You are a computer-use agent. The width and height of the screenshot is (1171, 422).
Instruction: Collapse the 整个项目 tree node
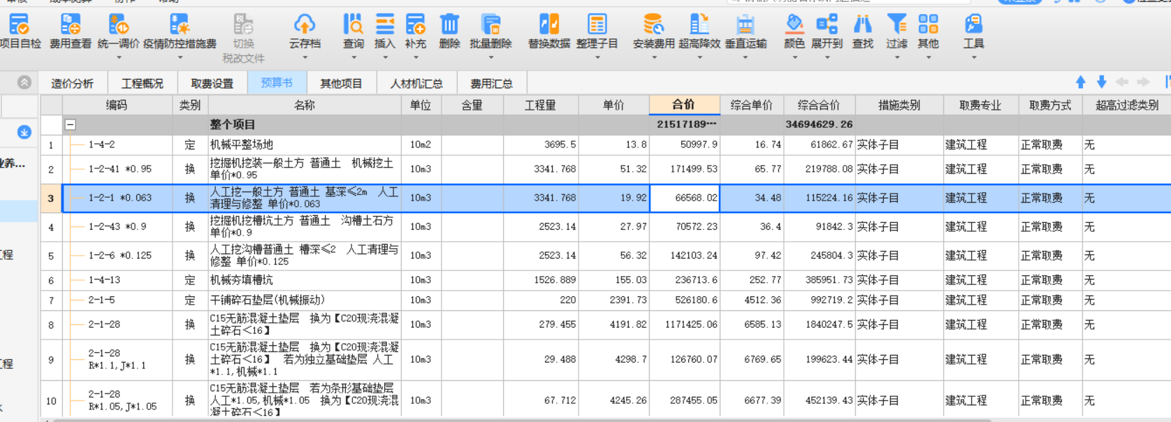pyautogui.click(x=70, y=124)
